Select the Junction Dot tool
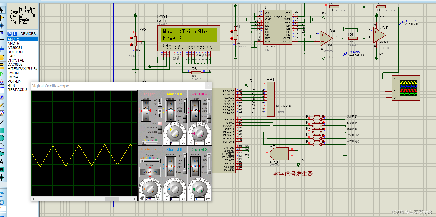The image size is (436, 217). [2, 26]
